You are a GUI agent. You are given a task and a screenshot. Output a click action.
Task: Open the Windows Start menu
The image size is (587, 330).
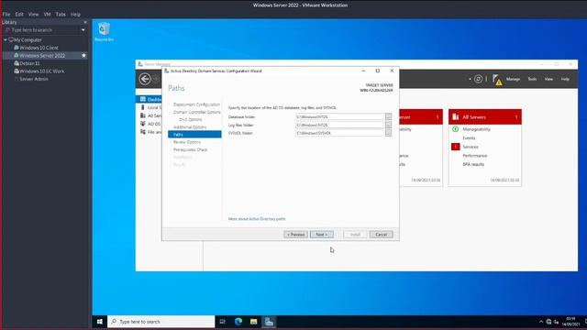pyautogui.click(x=100, y=322)
